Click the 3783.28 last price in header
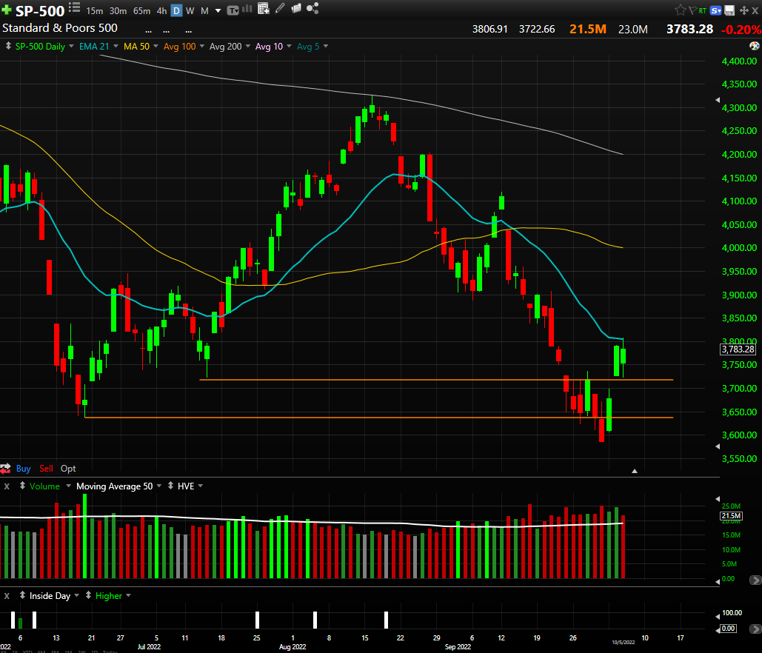 tap(689, 29)
